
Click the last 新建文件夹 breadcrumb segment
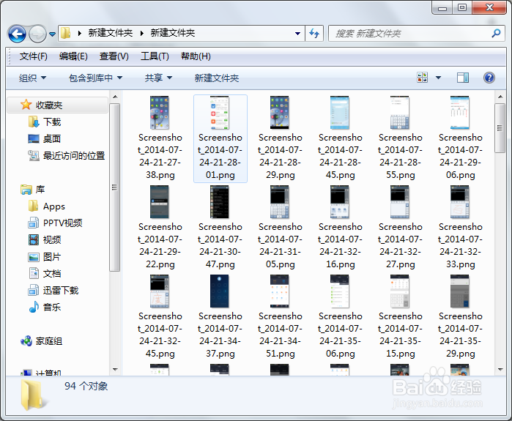(x=172, y=33)
